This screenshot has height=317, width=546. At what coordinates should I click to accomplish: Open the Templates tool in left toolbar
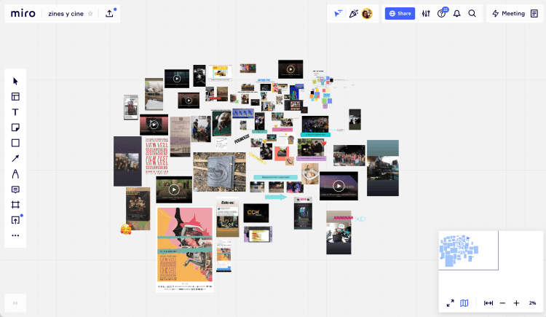(15, 96)
